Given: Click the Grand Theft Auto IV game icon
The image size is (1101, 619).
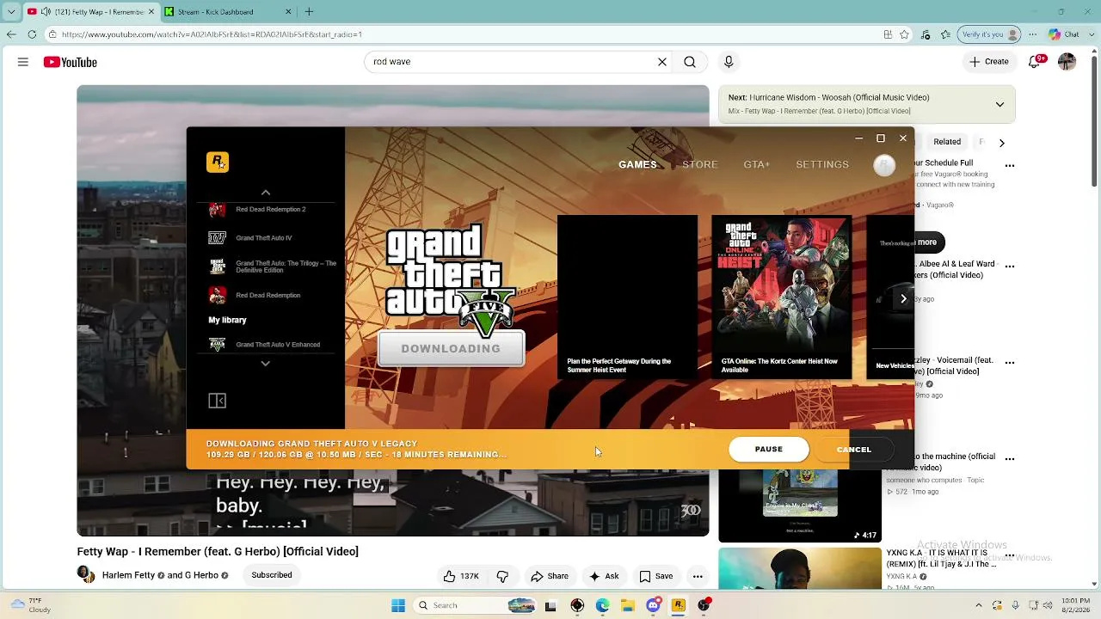Looking at the screenshot, I should point(218,238).
